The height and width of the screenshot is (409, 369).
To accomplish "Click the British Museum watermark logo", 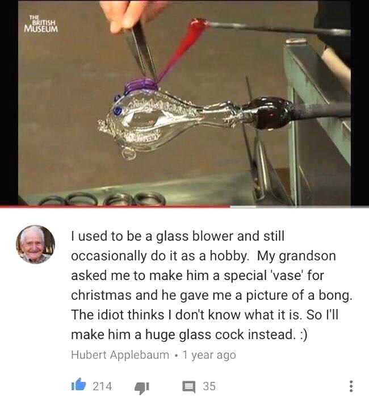I will pyautogui.click(x=41, y=24).
